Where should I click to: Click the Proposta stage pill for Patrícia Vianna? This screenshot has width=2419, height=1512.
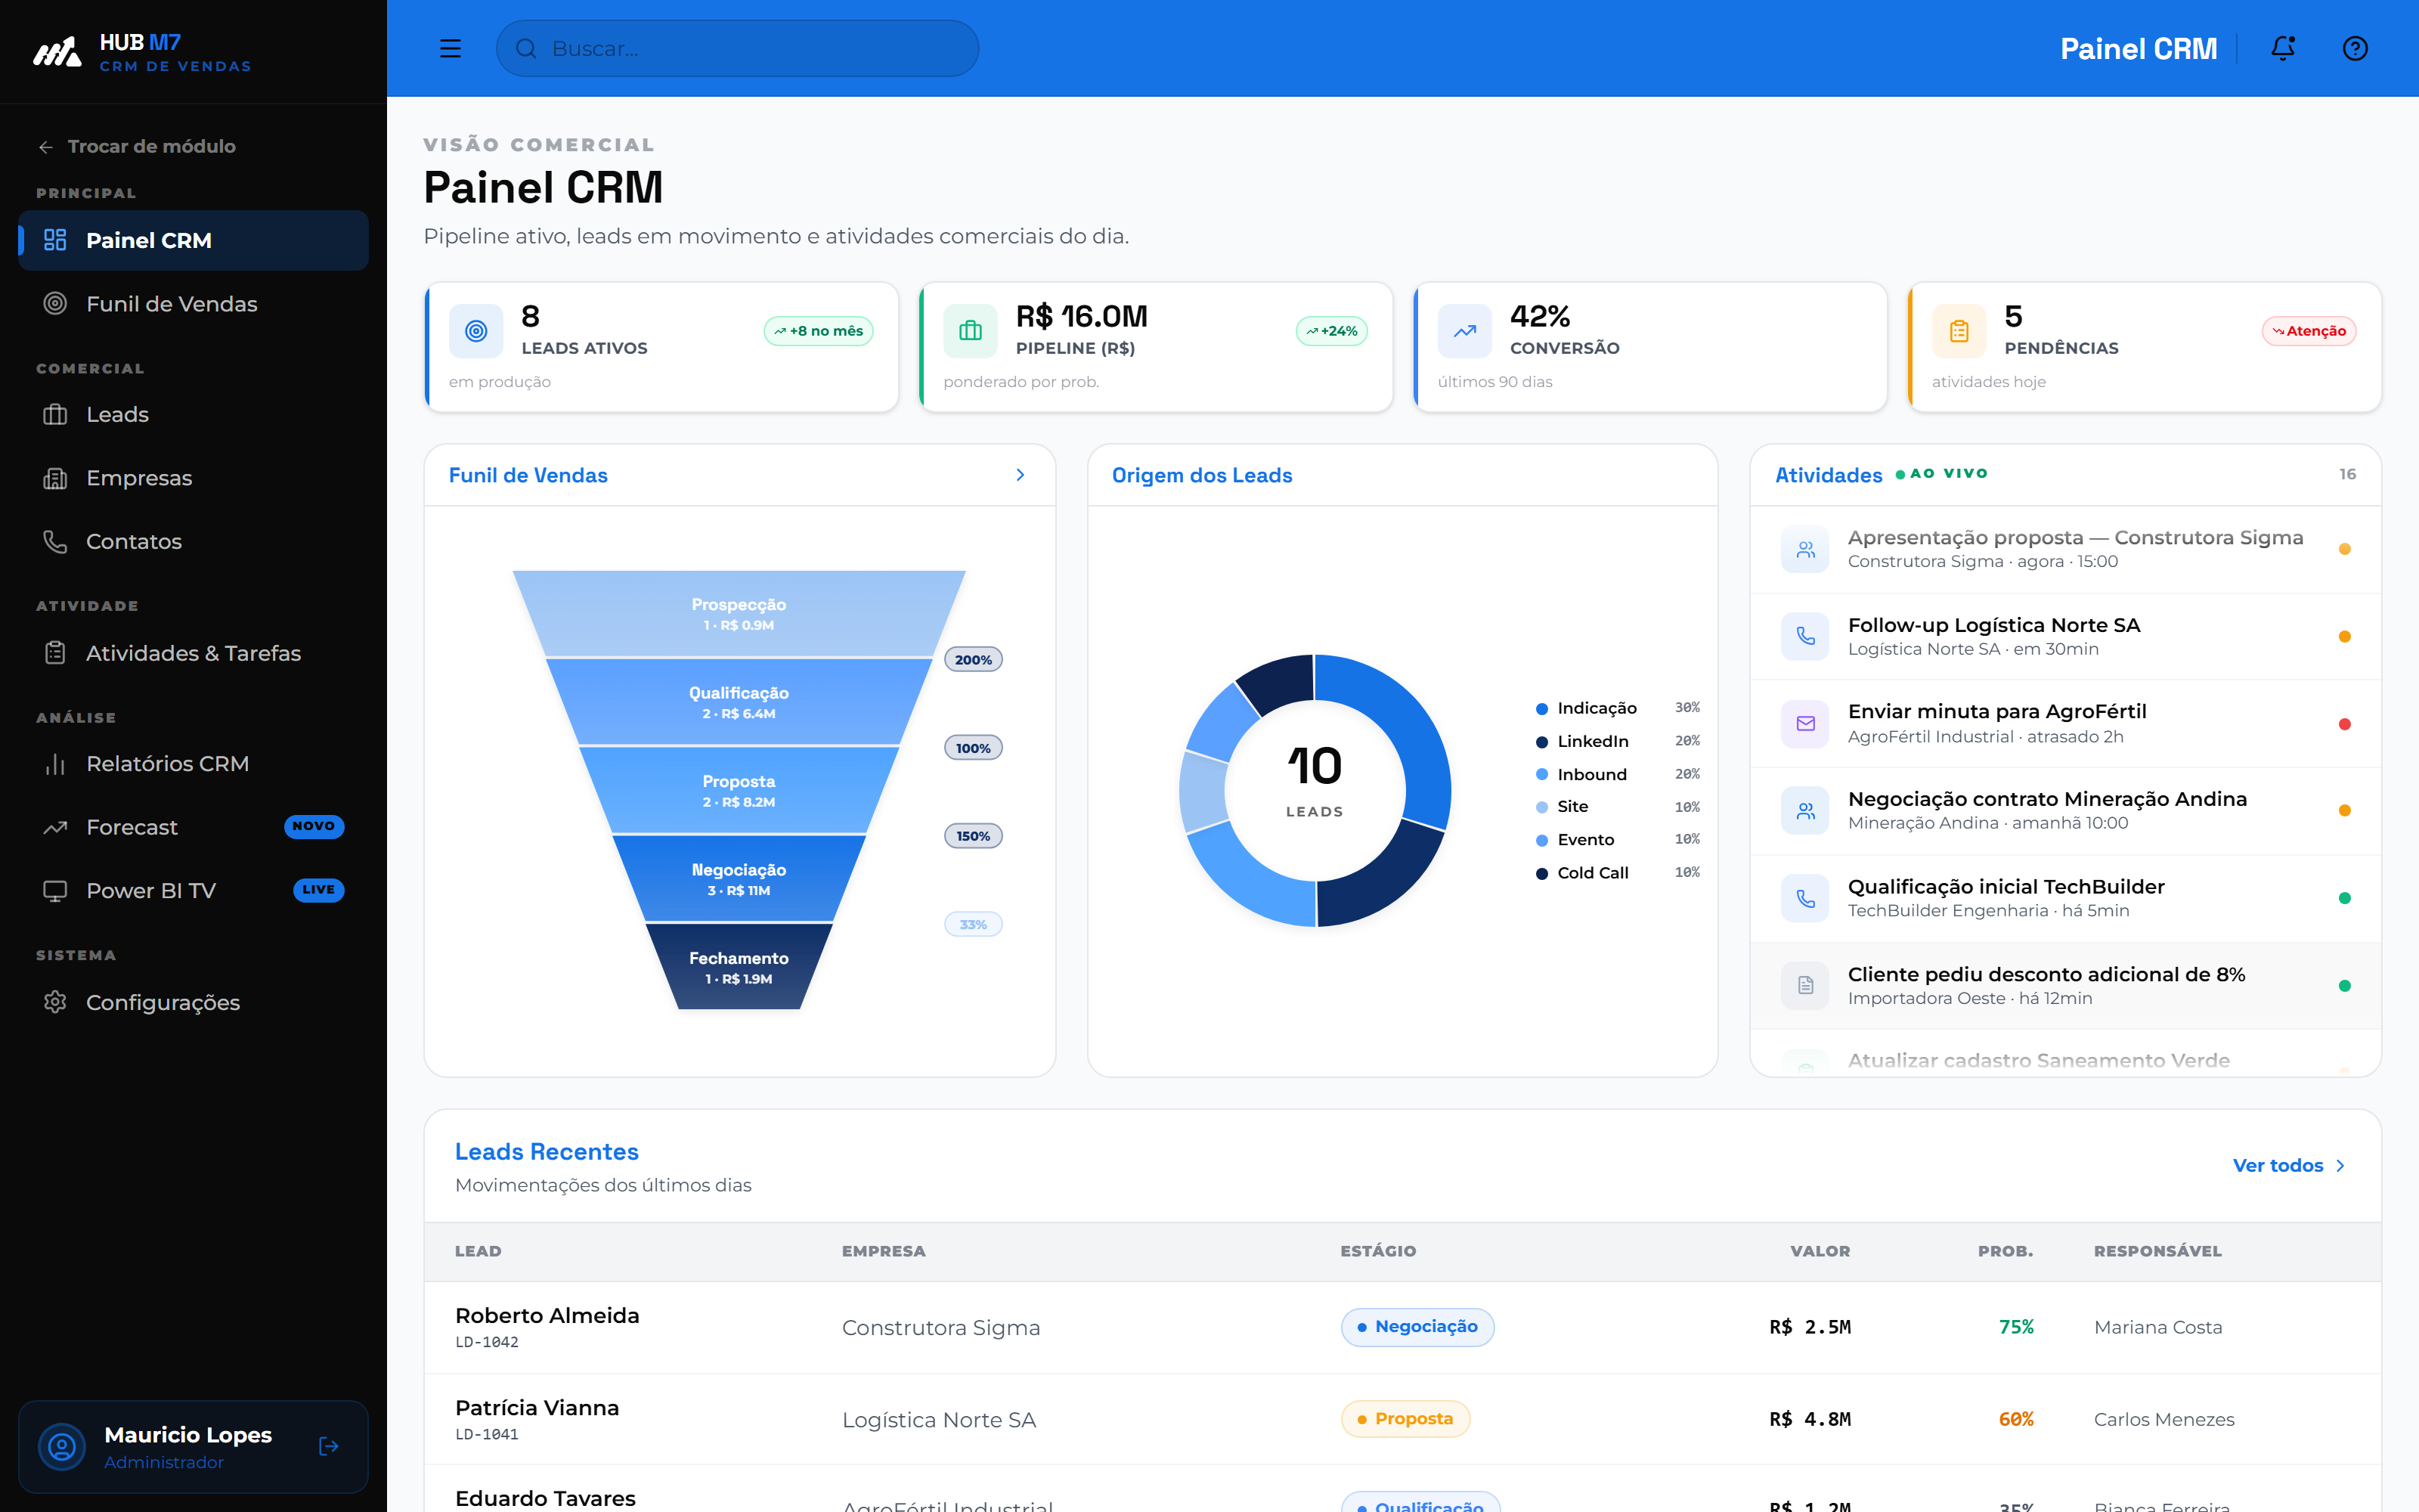coord(1405,1419)
